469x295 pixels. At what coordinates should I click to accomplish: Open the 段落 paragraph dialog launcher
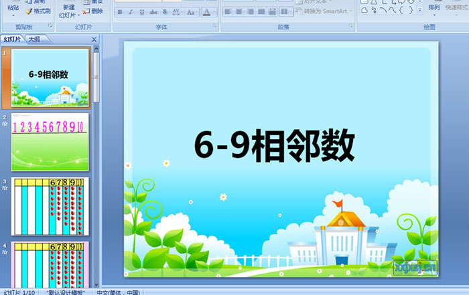(x=351, y=26)
